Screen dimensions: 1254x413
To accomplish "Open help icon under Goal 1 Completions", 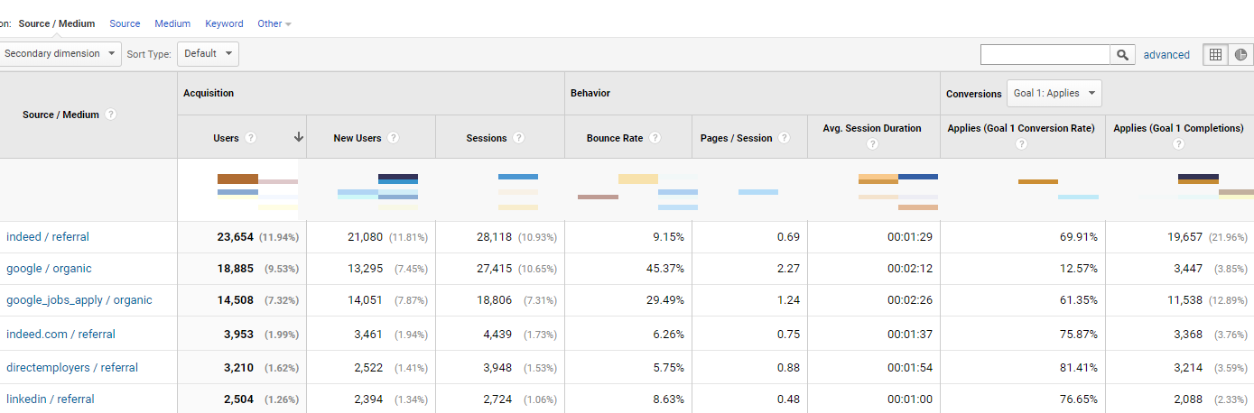I will click(x=1178, y=144).
